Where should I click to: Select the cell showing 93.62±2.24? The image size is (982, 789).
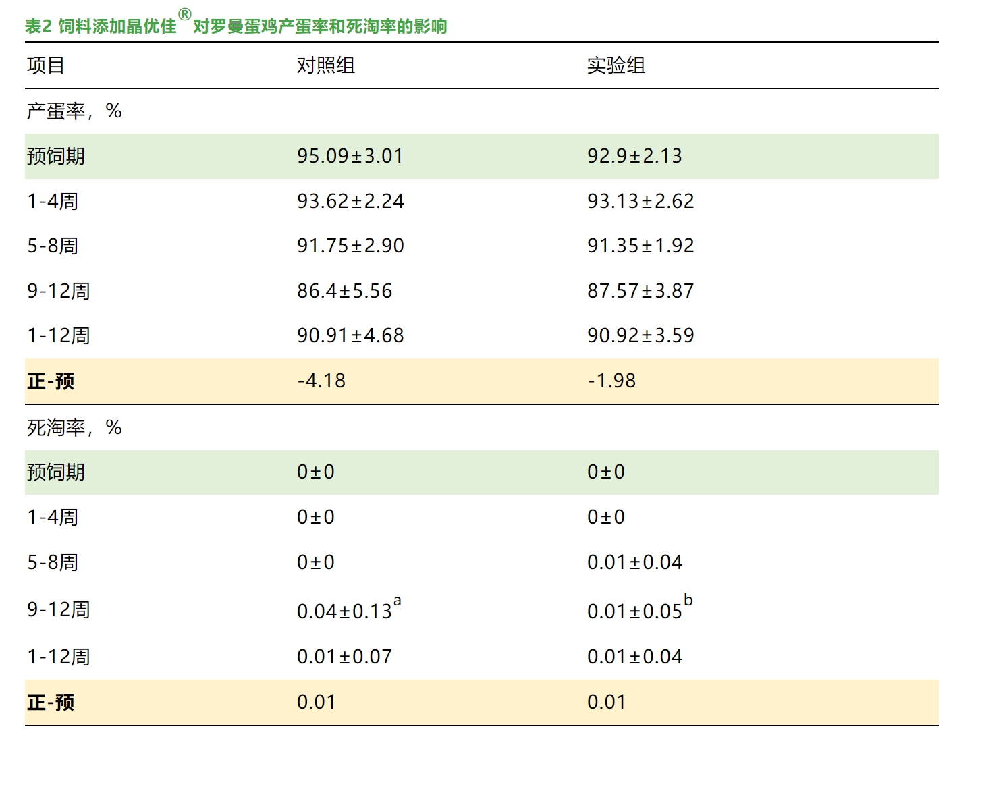point(350,201)
